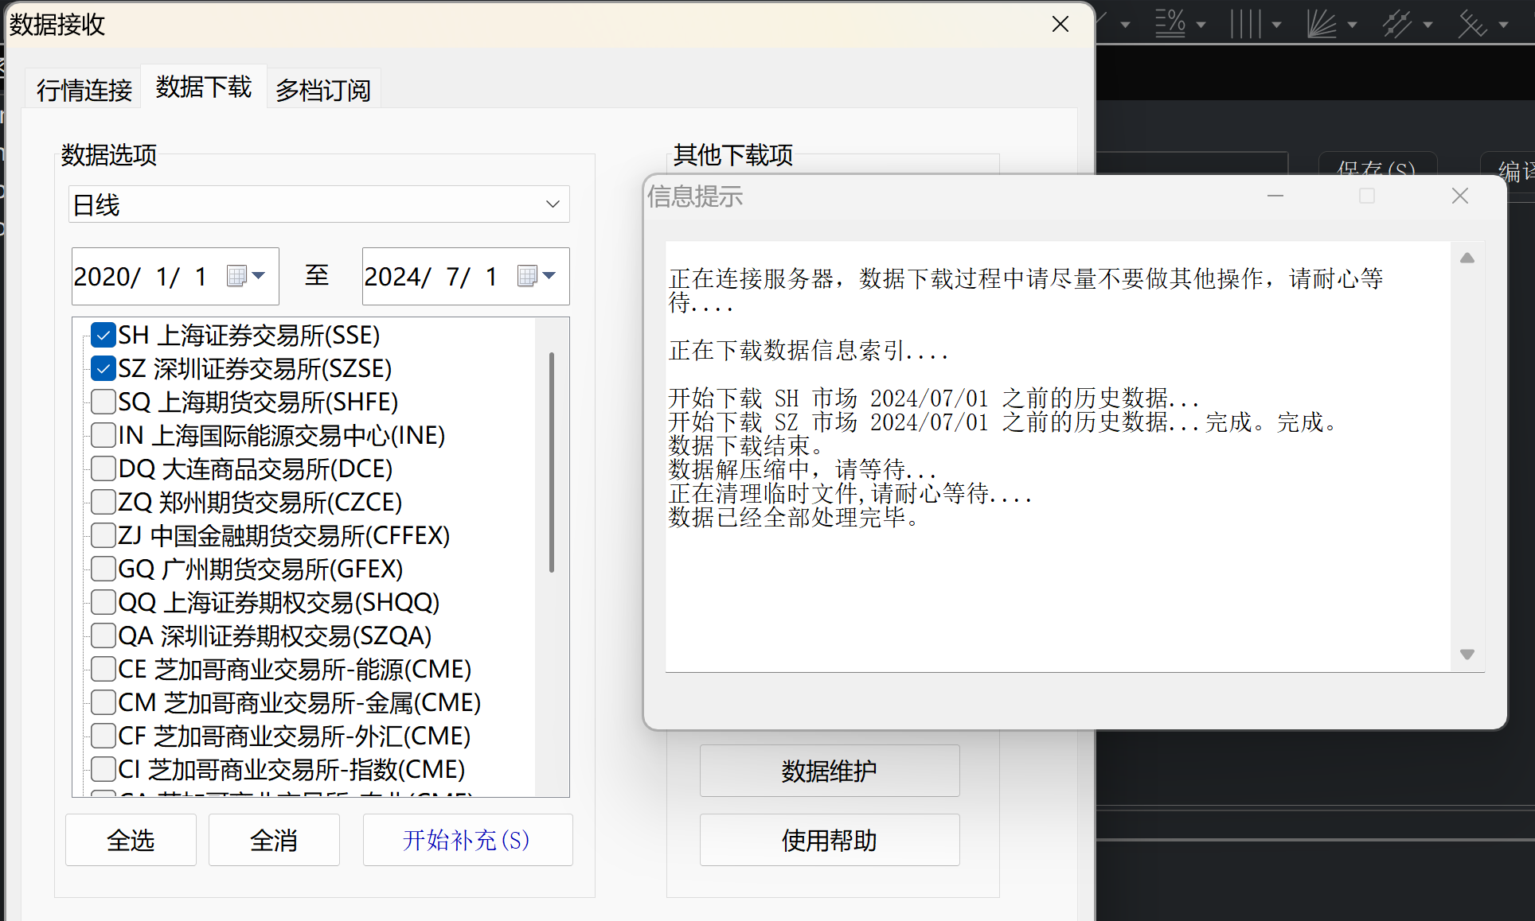Open dropdown arrow next to Gann fan tool

[1352, 25]
